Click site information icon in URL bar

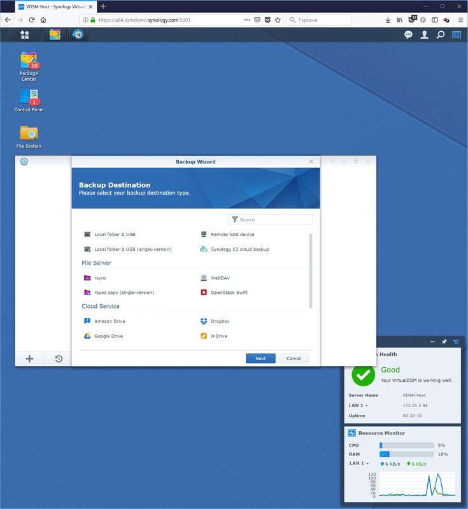85,20
